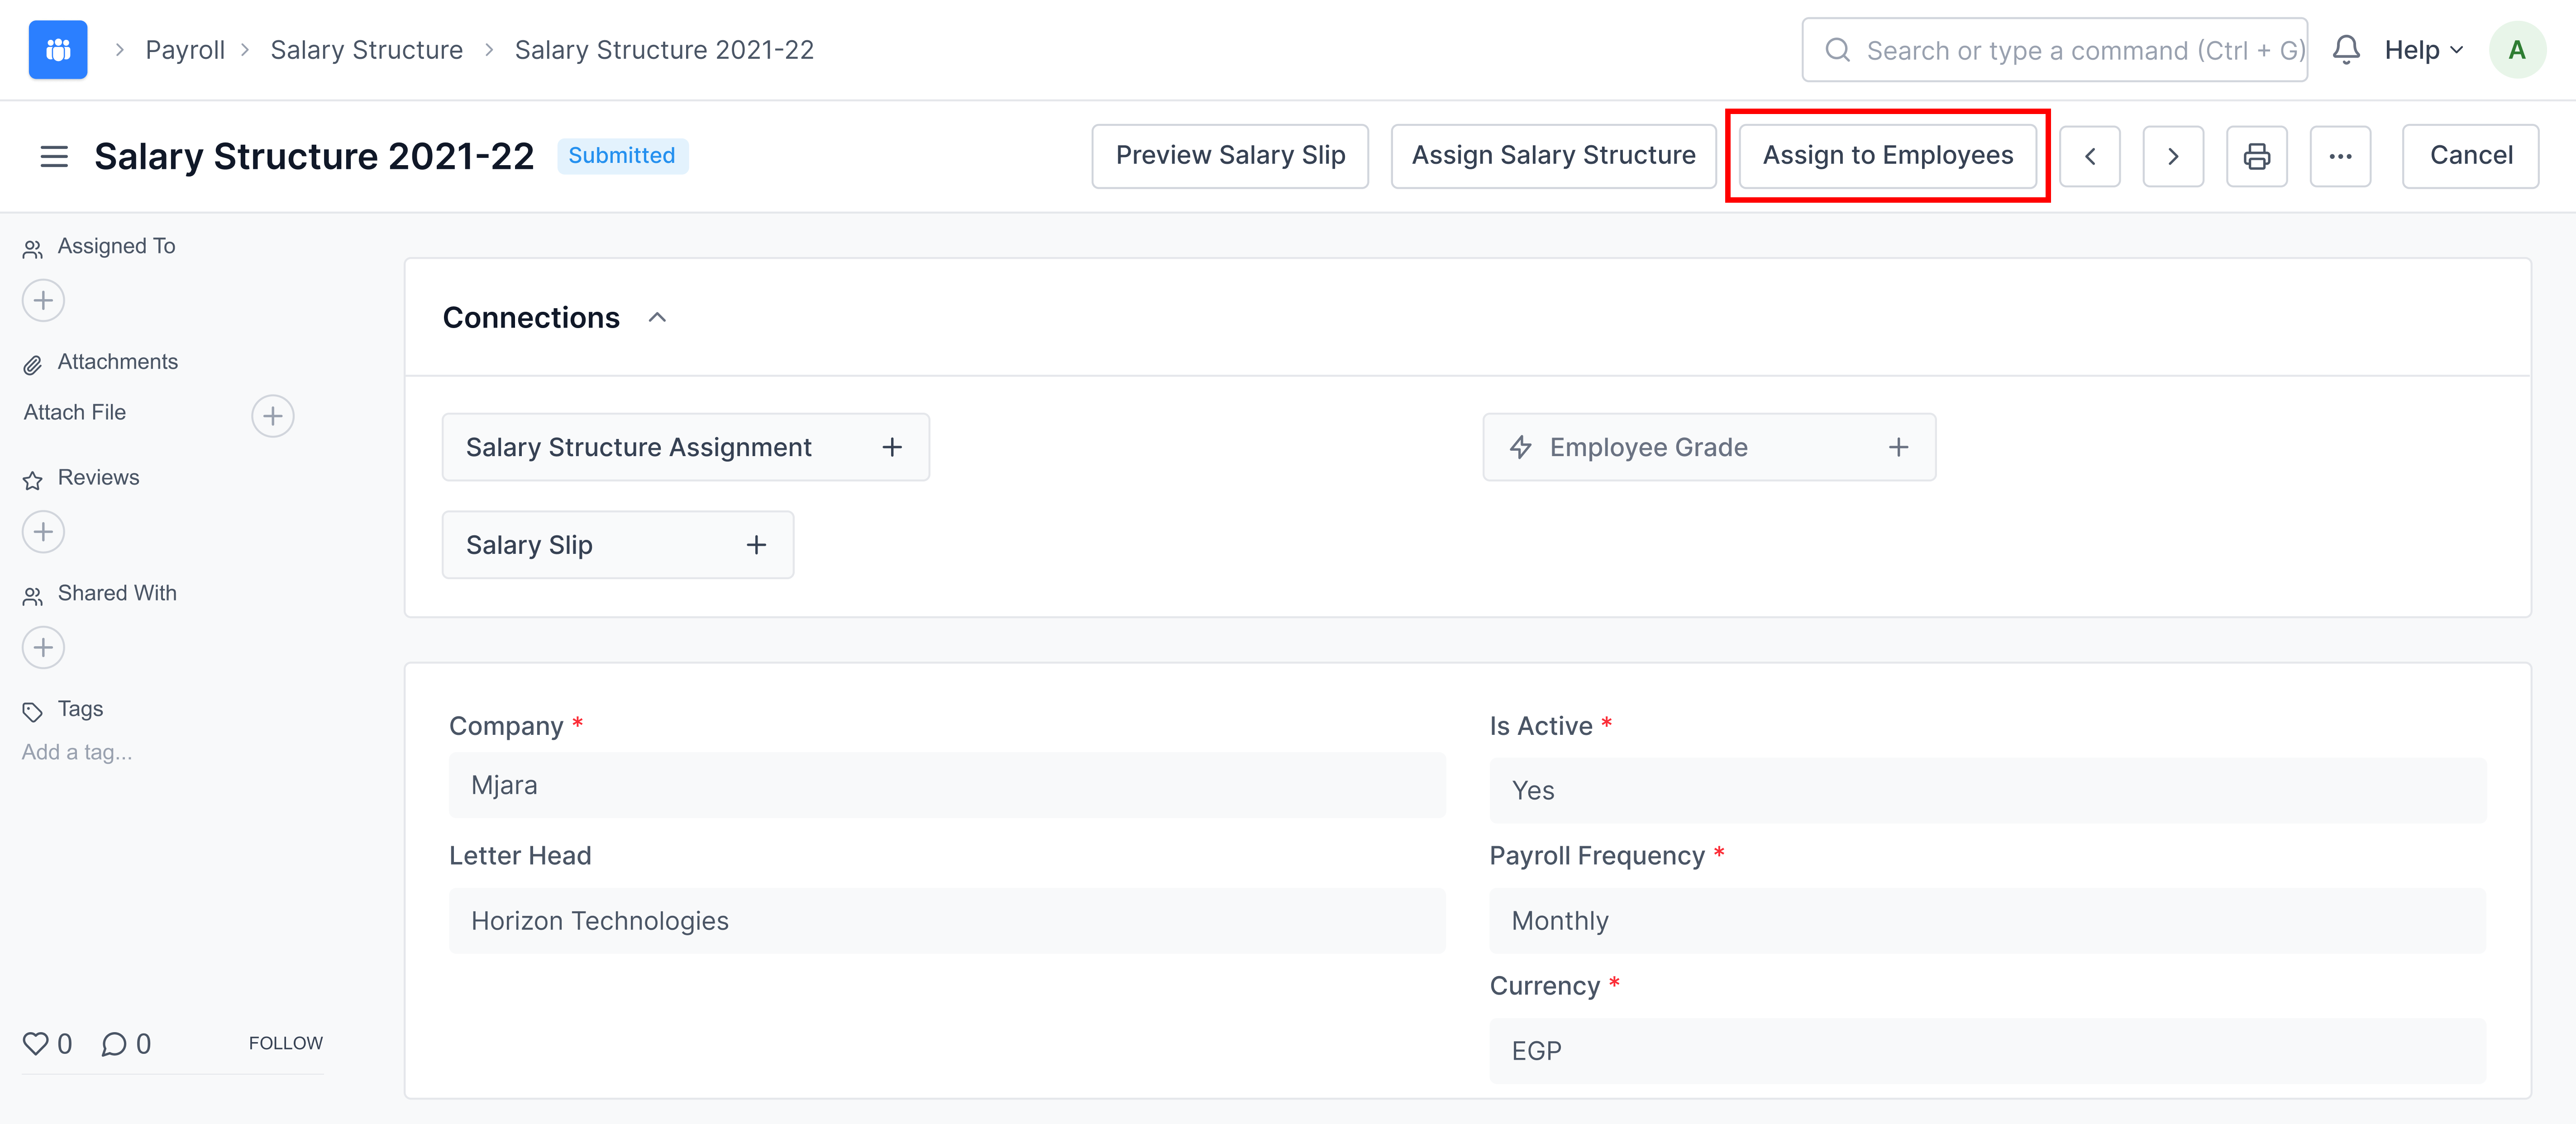Click the Attachments paperclip icon
2576x1124 pixels.
[x=33, y=362]
